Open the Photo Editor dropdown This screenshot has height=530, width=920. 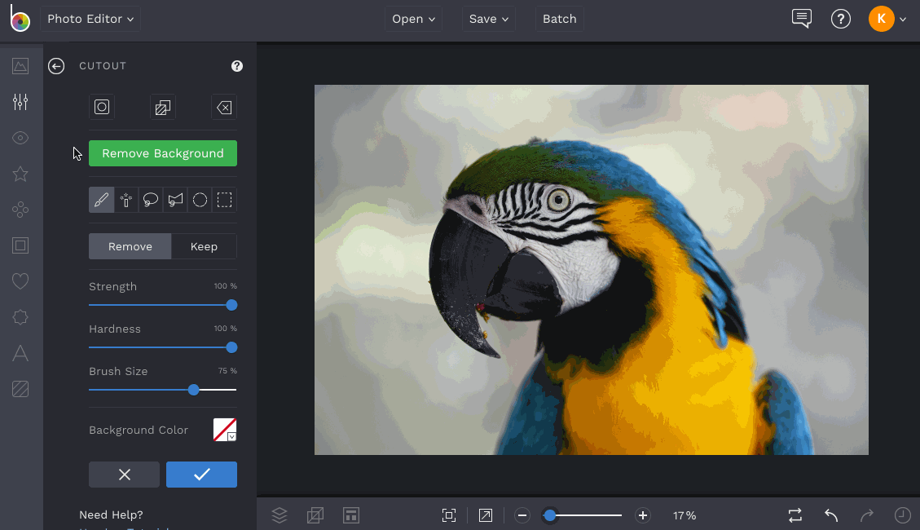point(90,19)
